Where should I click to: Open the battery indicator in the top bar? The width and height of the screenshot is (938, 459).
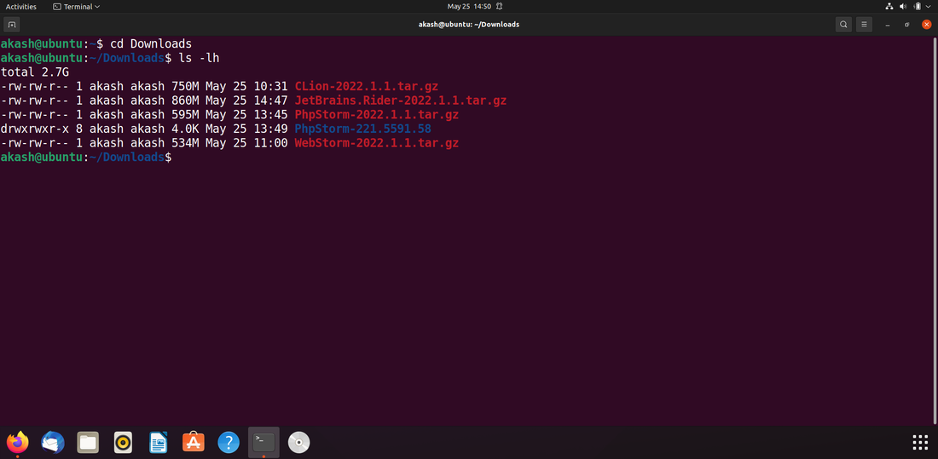[918, 7]
